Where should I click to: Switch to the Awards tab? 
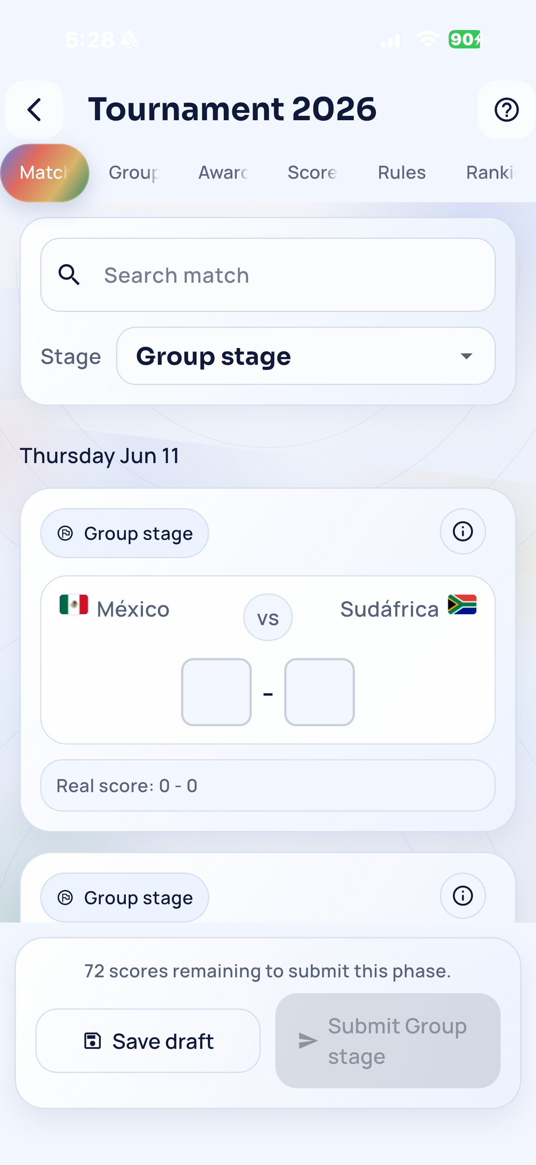pyautogui.click(x=223, y=172)
